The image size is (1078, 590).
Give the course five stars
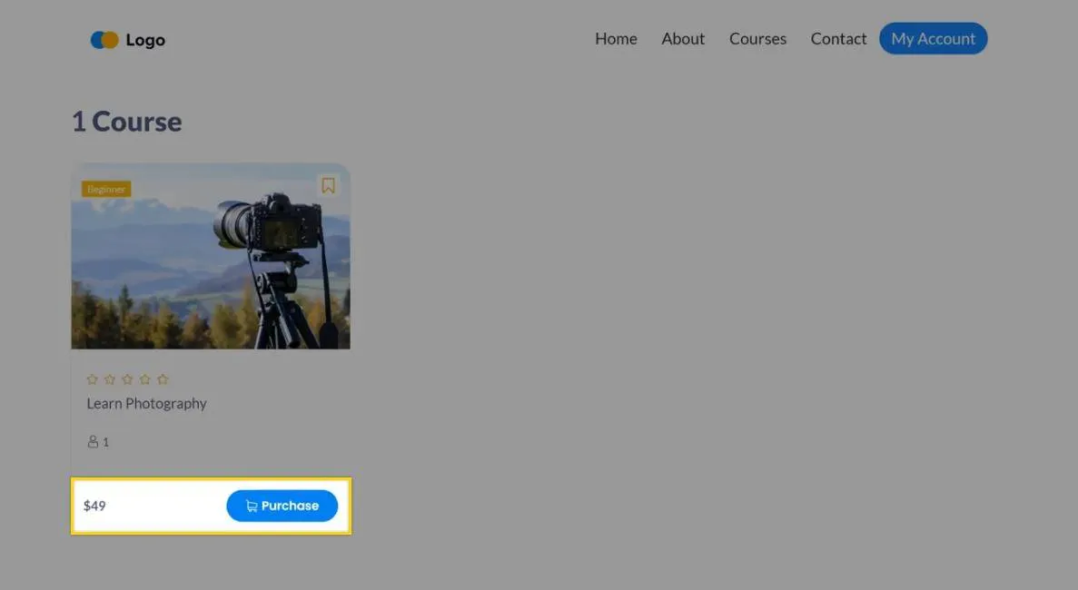pyautogui.click(x=163, y=379)
